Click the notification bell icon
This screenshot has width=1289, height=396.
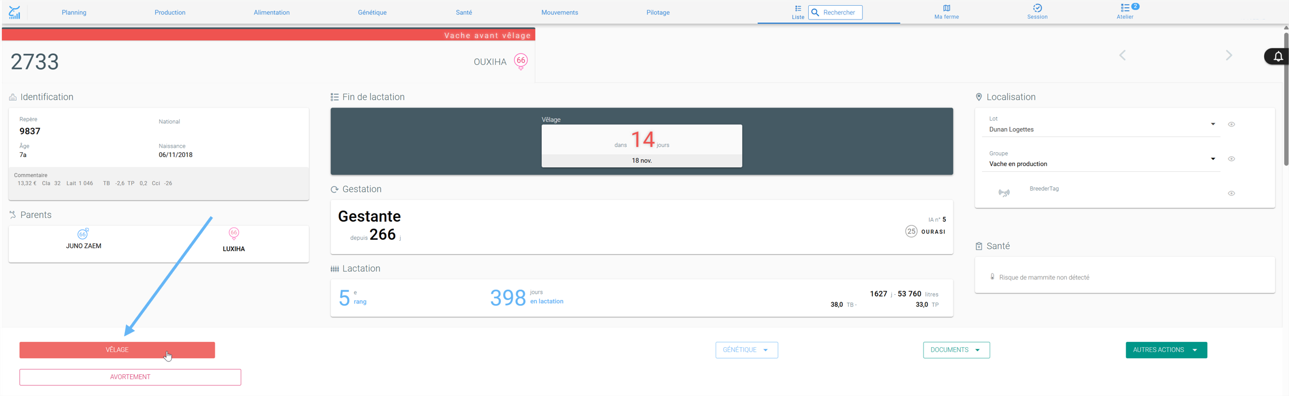click(x=1278, y=56)
